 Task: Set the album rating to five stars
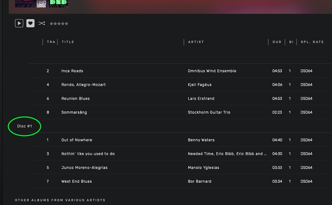(67, 23)
